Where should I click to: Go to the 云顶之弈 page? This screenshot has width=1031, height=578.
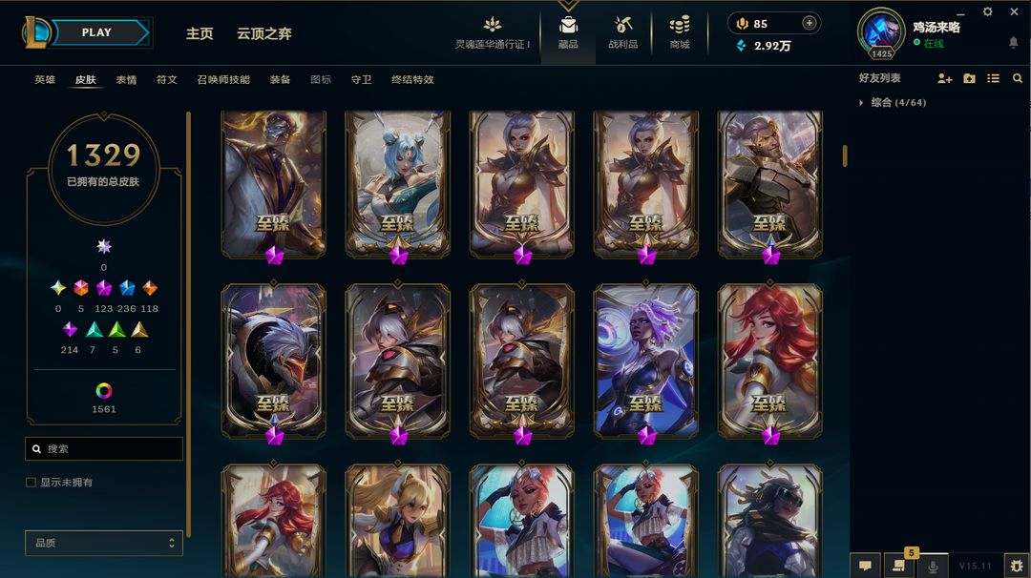point(264,33)
